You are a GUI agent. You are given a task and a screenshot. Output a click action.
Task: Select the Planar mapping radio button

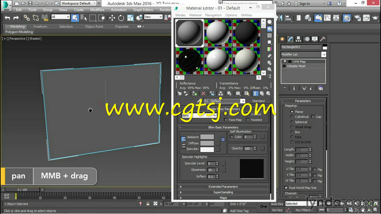click(292, 112)
